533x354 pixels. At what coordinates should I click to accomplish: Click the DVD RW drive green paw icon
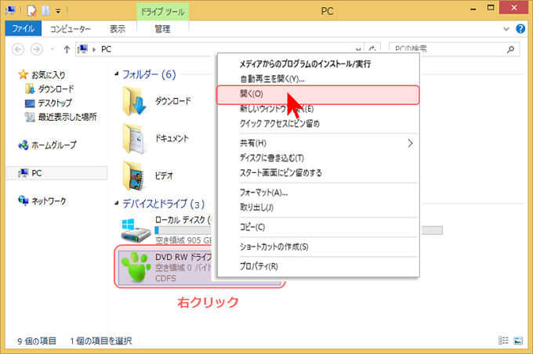(135, 267)
